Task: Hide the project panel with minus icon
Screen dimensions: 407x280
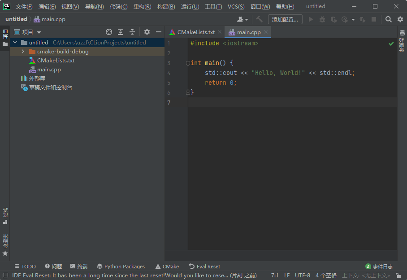Action: [x=159, y=32]
